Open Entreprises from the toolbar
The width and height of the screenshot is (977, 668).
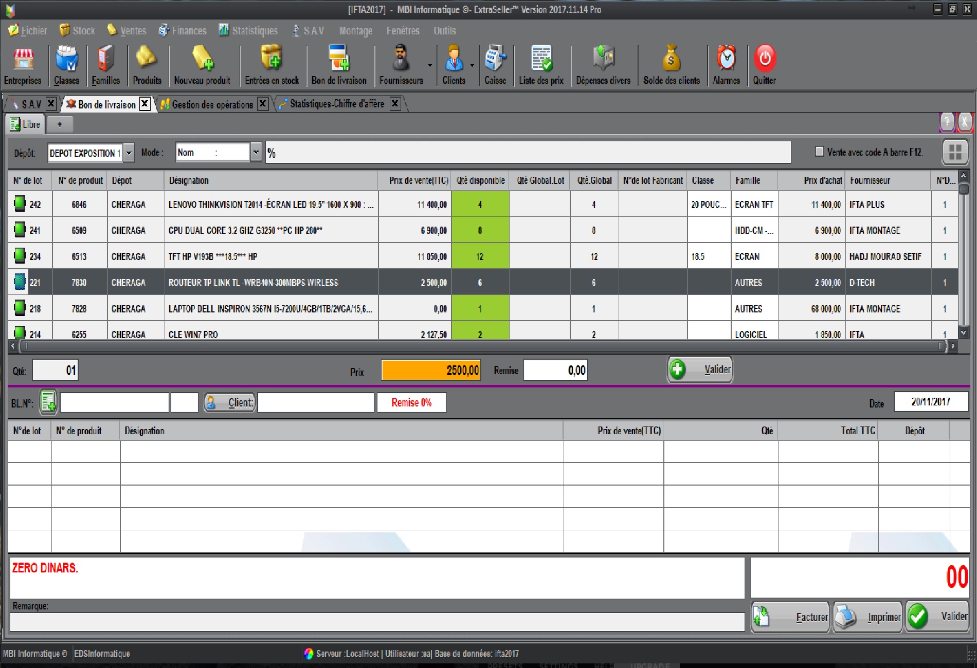click(x=23, y=65)
